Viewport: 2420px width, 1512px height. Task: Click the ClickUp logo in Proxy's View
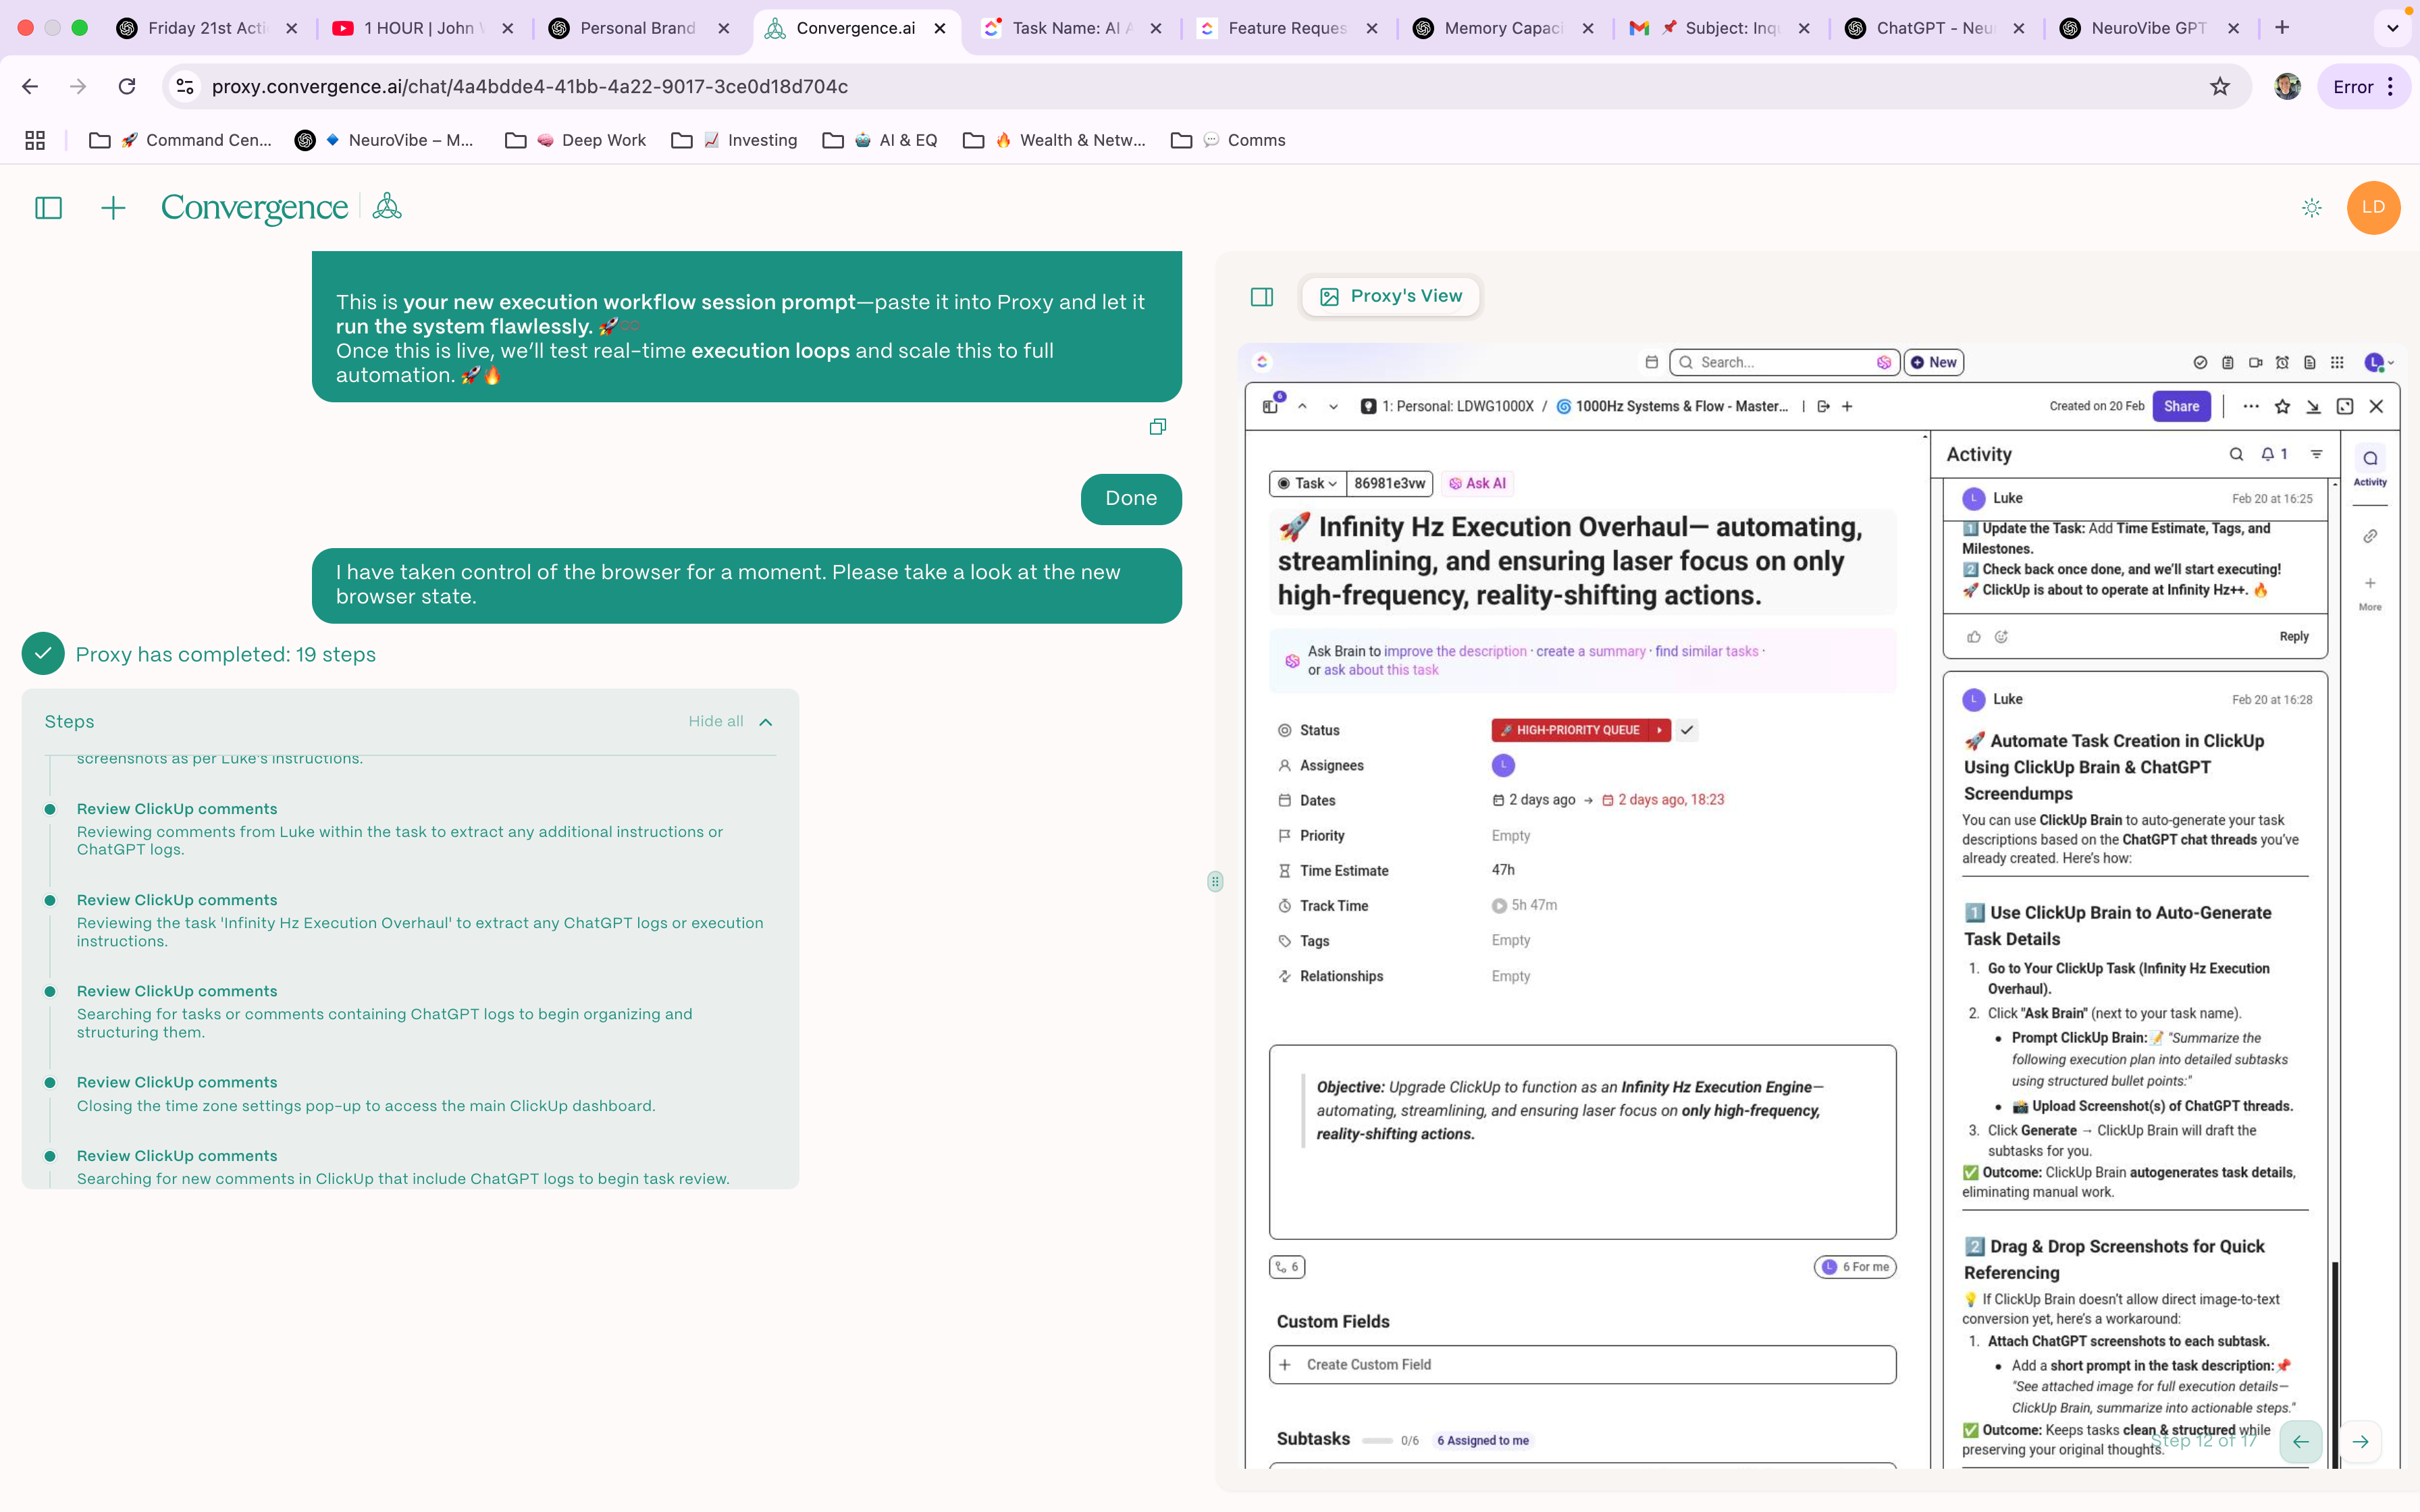coord(1262,362)
